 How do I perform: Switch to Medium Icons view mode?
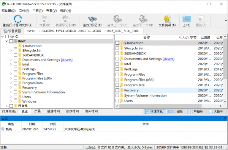coord(197,111)
